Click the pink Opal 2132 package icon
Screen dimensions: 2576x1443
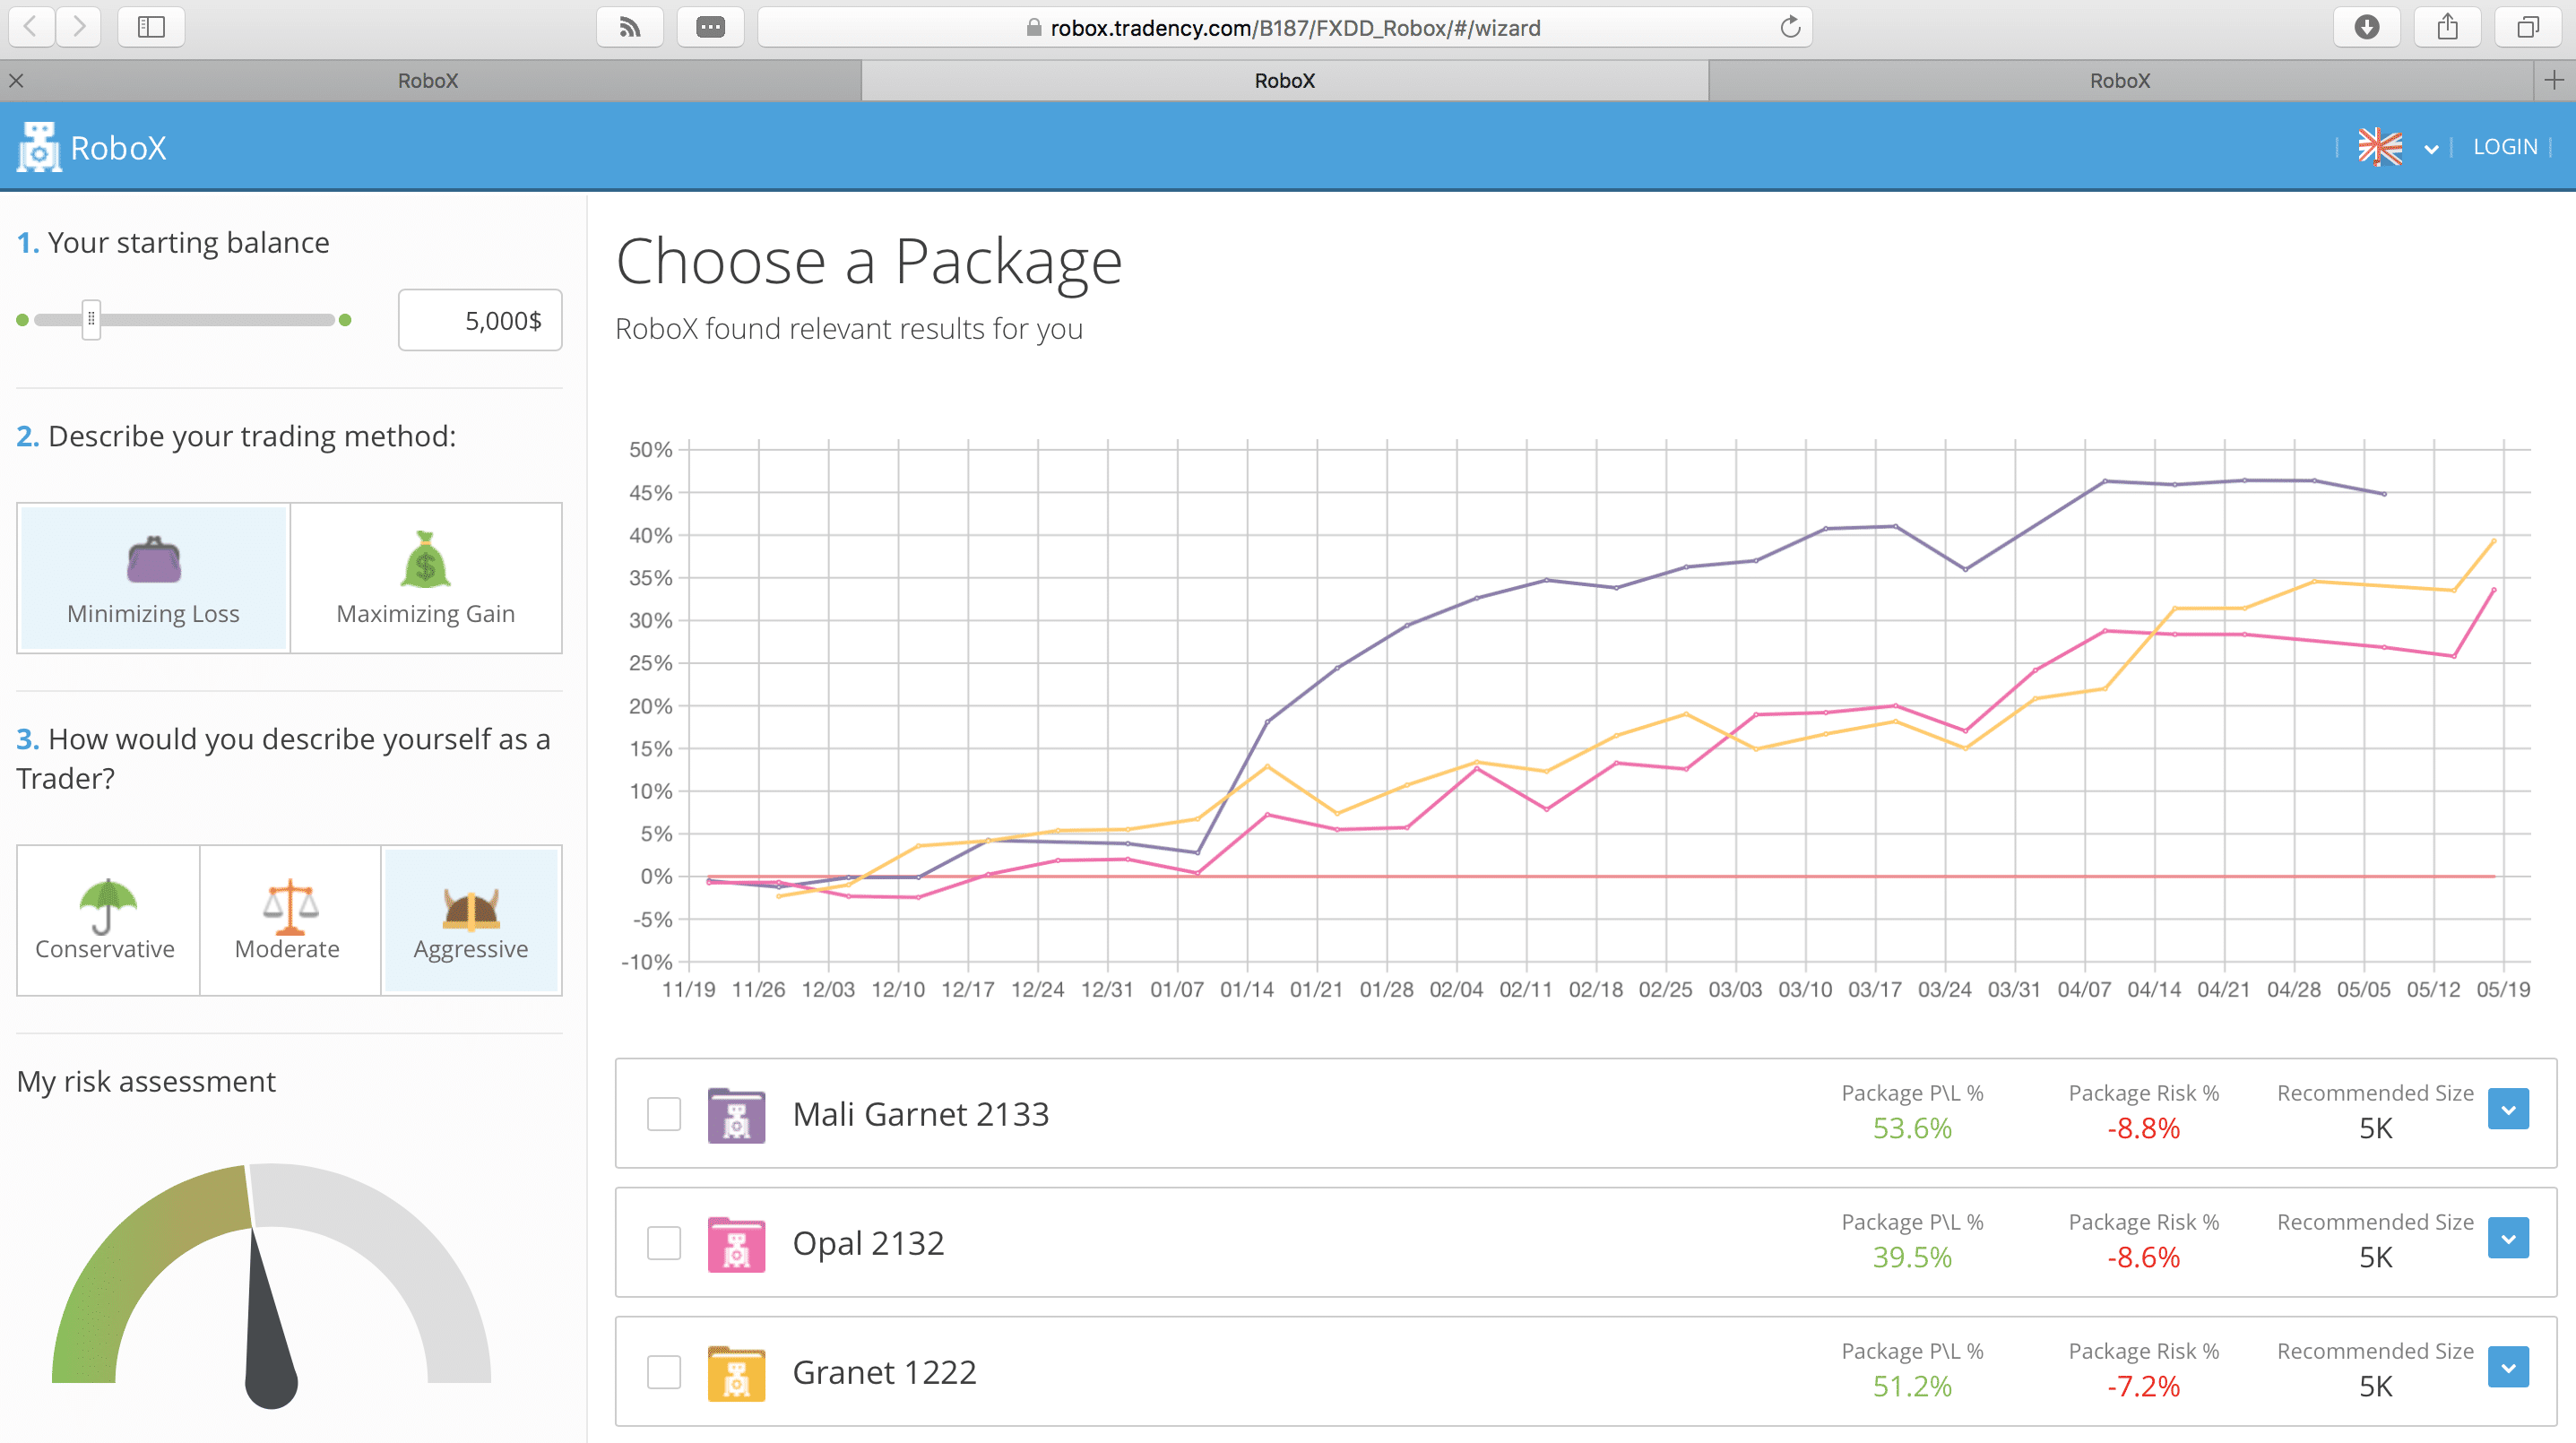point(736,1243)
